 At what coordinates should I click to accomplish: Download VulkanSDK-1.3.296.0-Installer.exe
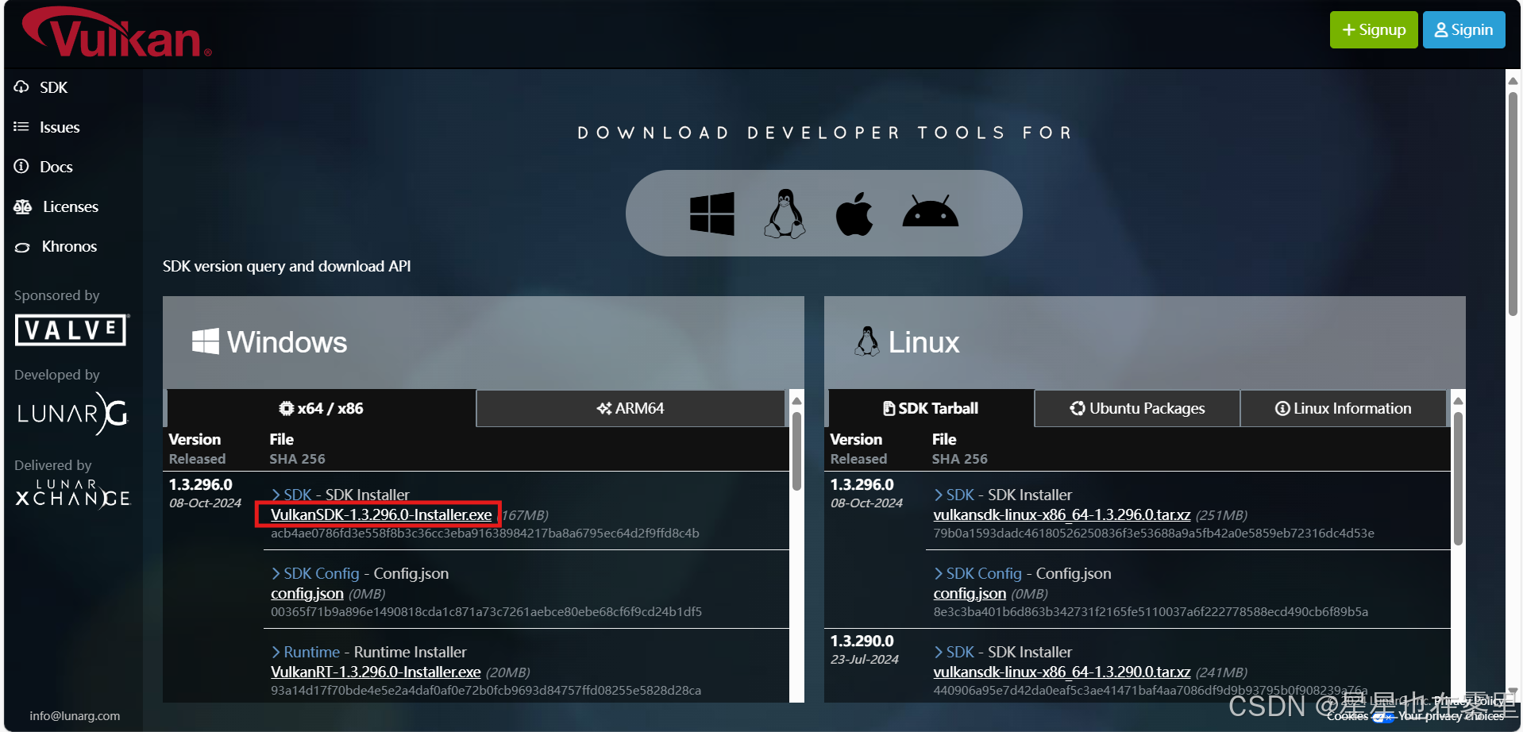tap(381, 514)
